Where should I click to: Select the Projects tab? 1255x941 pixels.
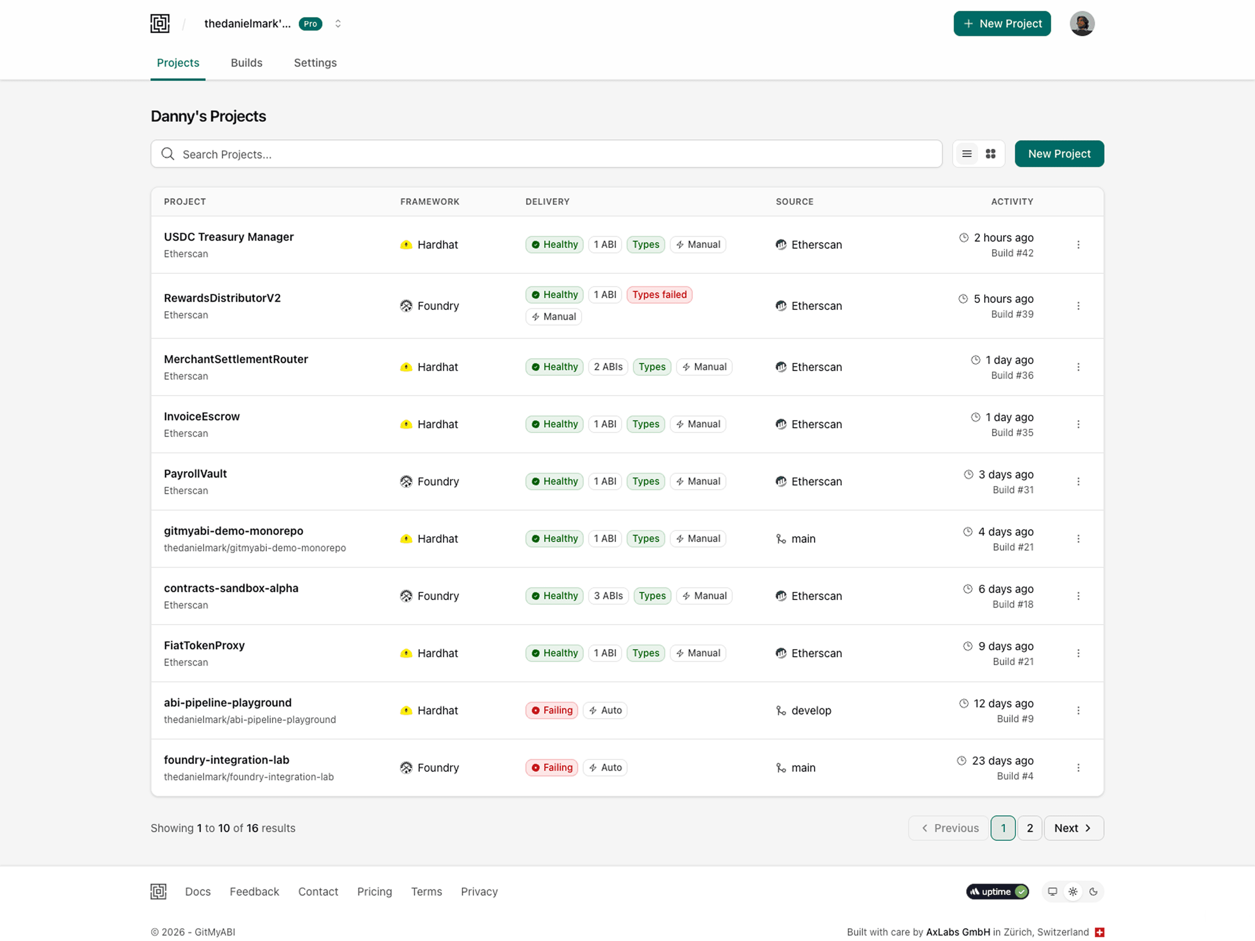click(x=178, y=63)
